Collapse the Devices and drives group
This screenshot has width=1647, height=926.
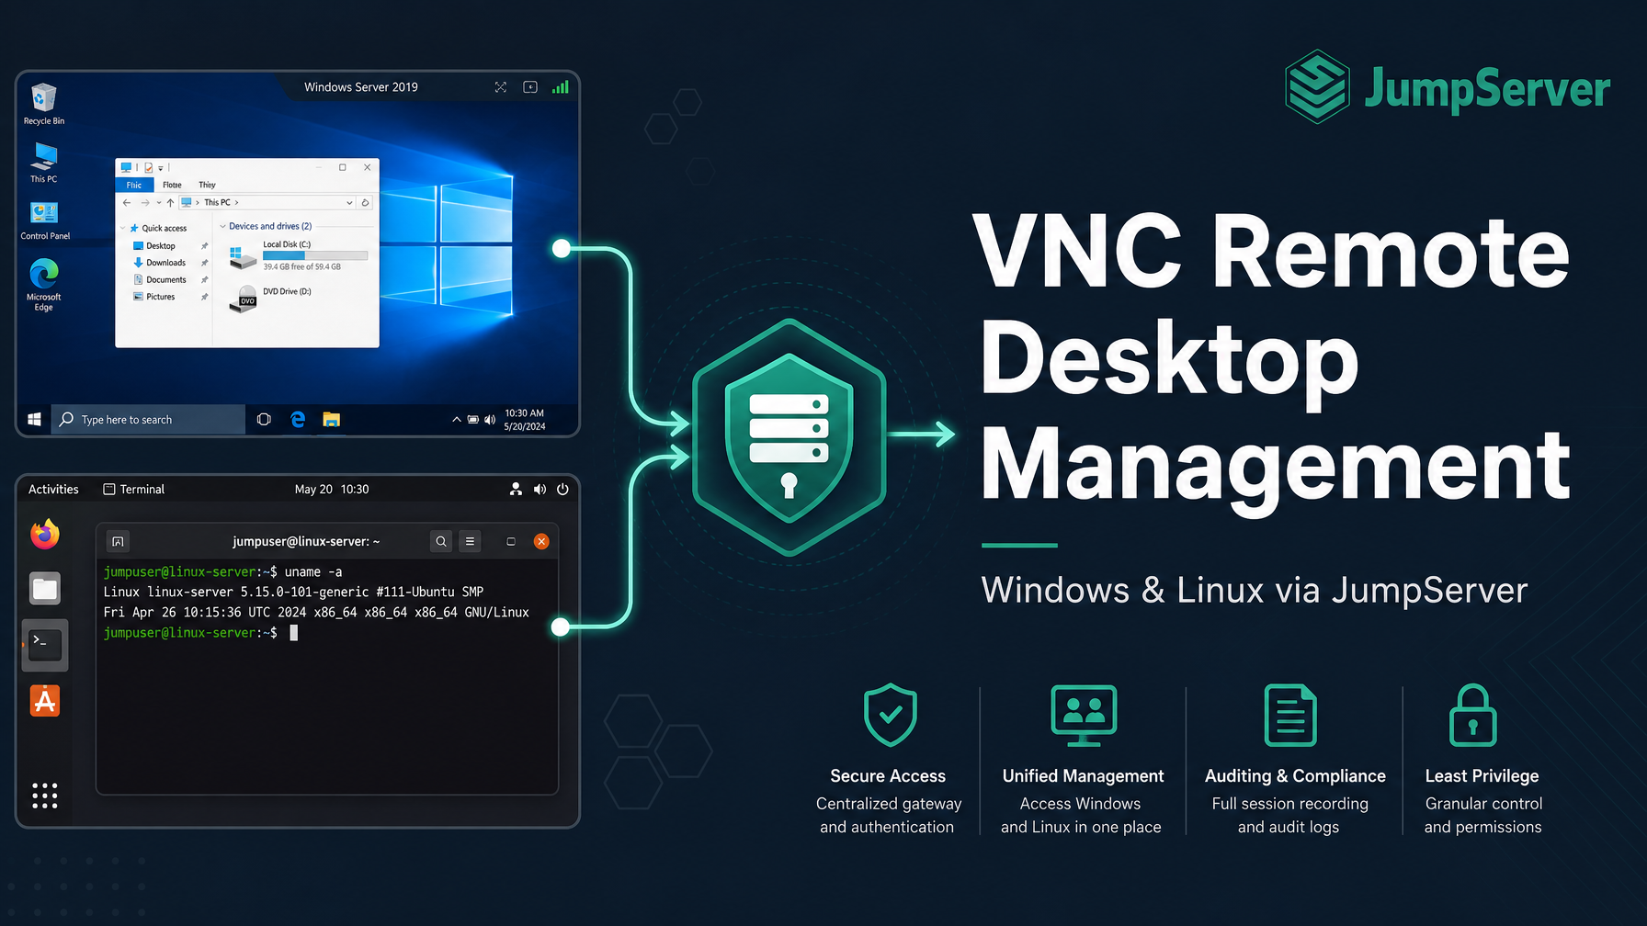[222, 226]
